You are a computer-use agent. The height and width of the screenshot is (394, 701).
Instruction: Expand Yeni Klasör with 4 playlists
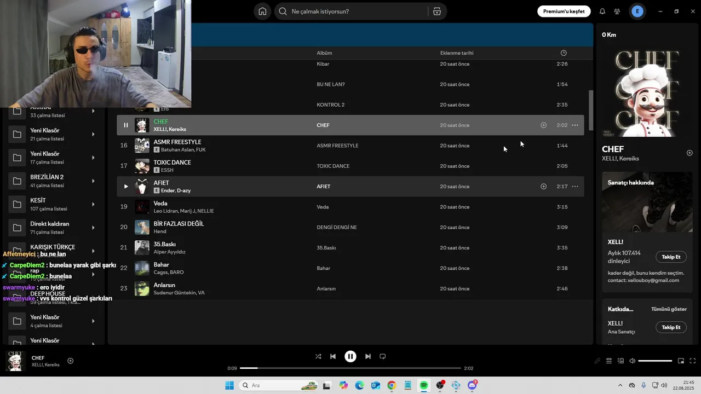click(93, 321)
